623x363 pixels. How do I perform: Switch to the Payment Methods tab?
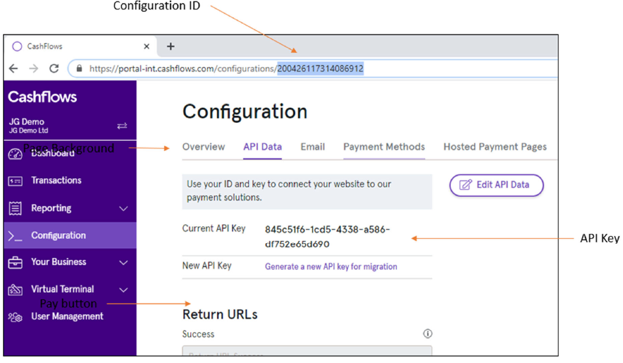tap(384, 147)
